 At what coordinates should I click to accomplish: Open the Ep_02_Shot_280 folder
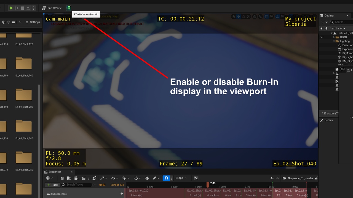pos(24,161)
